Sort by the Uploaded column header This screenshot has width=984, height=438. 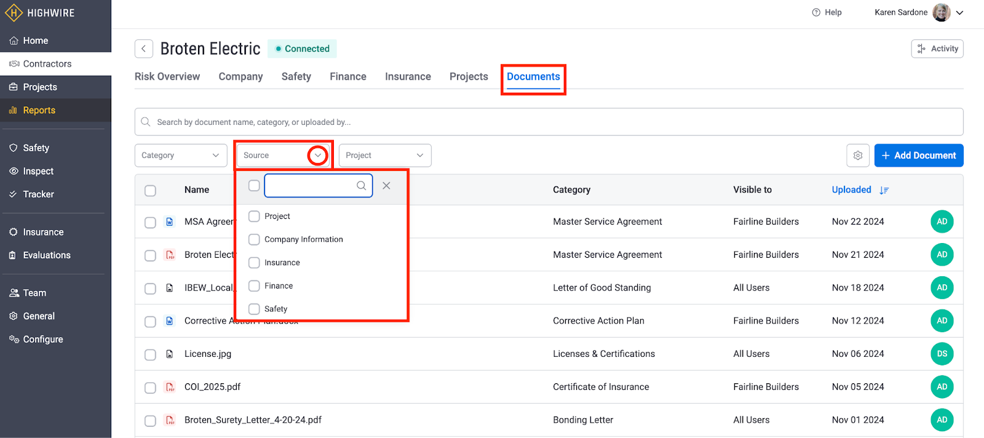pyautogui.click(x=851, y=190)
